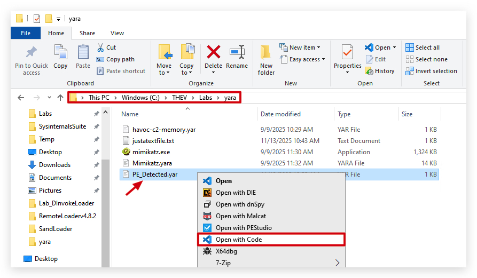This screenshot has width=477, height=278.
Task: Click History in the Open group
Action: point(380,71)
